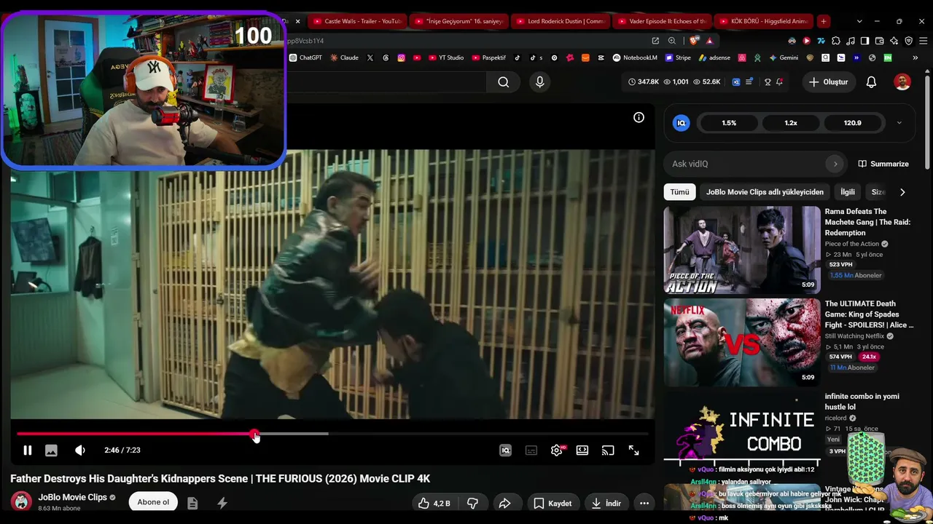
Task: Open YouTube notifications bell
Action: click(871, 82)
